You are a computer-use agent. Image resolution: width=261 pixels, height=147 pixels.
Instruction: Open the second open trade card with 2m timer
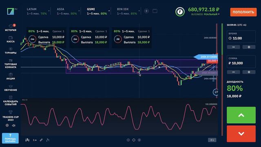click(89, 37)
